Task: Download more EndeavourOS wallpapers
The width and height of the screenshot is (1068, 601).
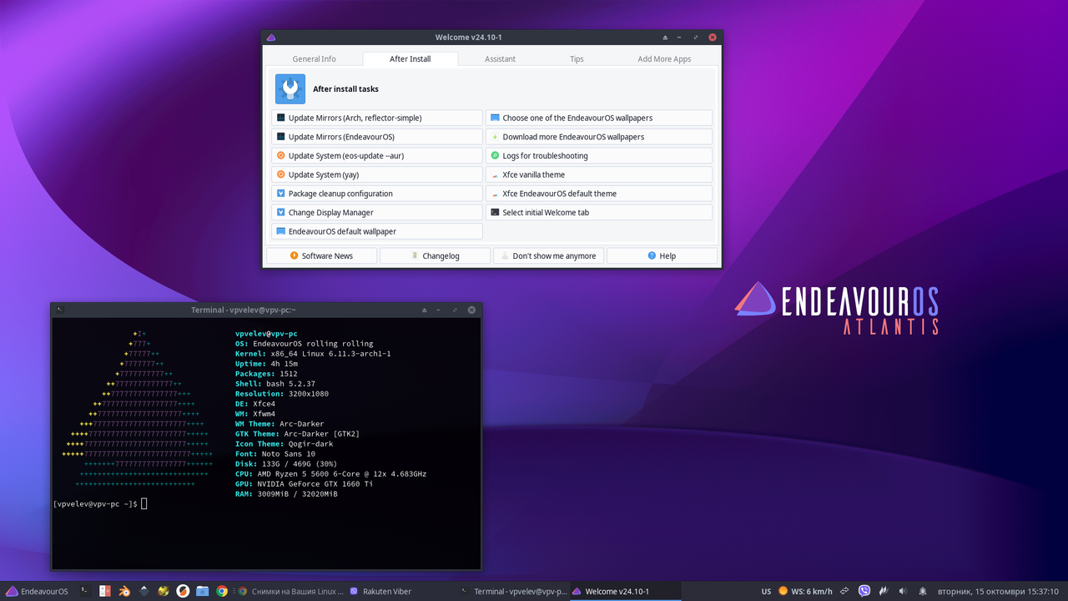Action: point(599,137)
